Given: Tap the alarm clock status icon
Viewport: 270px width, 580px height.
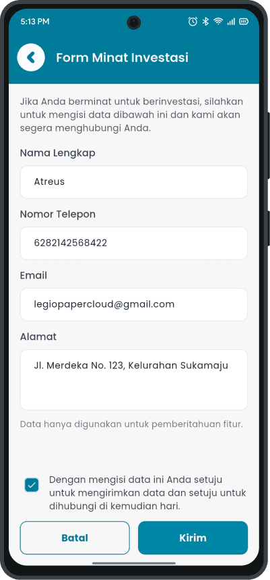Looking at the screenshot, I should tap(193, 22).
